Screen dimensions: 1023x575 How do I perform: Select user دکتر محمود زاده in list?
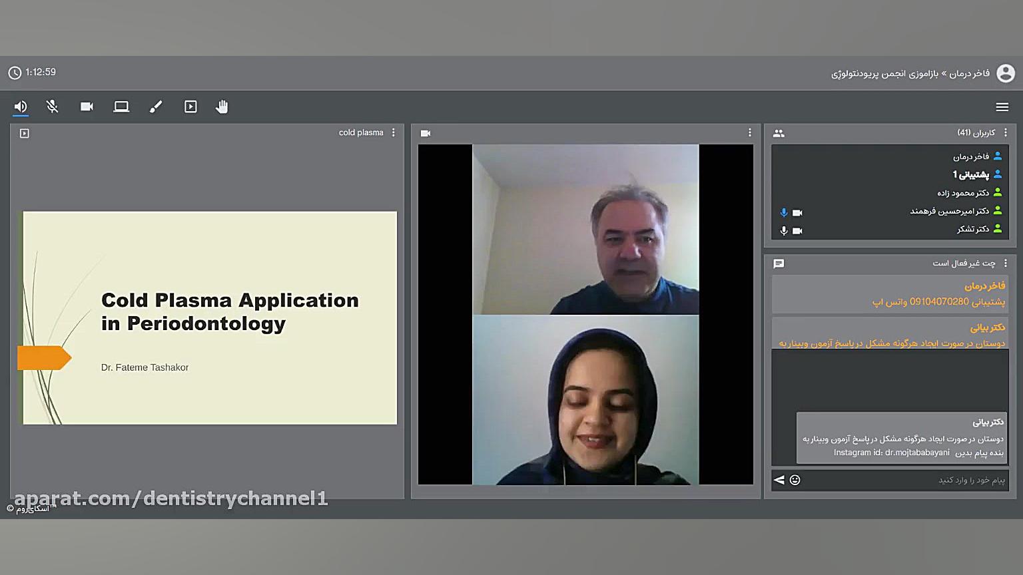pos(963,193)
